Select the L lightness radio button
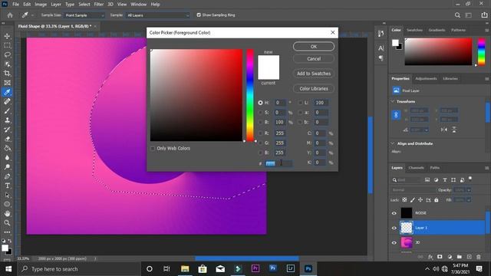This screenshot has width=491, height=276. point(300,103)
